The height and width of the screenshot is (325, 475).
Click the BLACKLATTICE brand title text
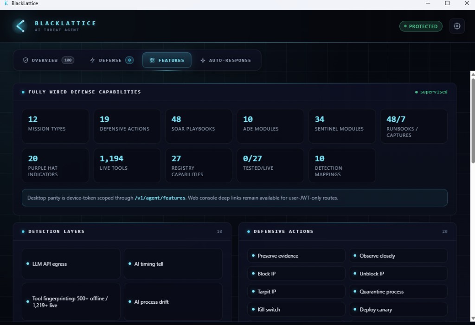65,23
